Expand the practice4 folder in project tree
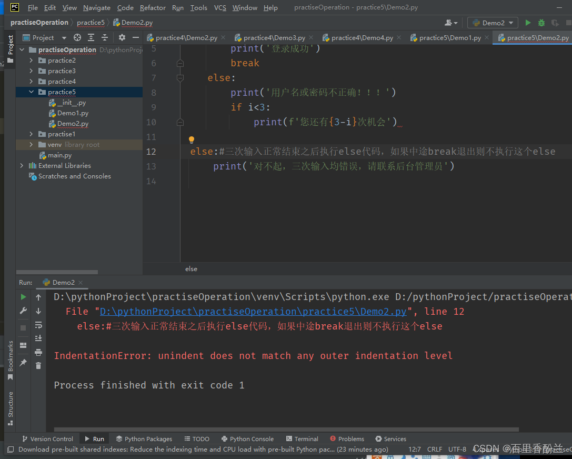 [32, 82]
